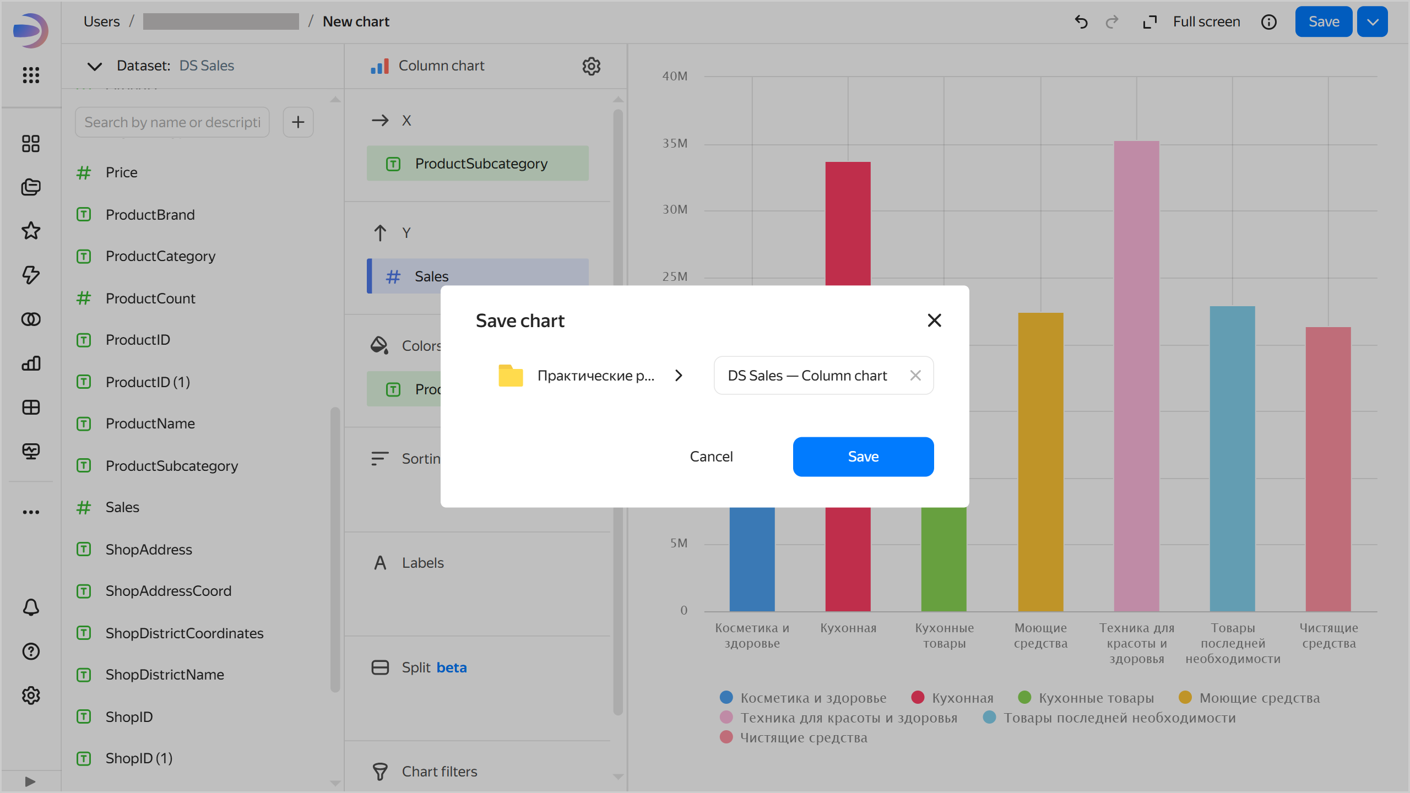The image size is (1410, 793).
Task: Open the apps grid icon in sidebar
Action: click(x=31, y=75)
